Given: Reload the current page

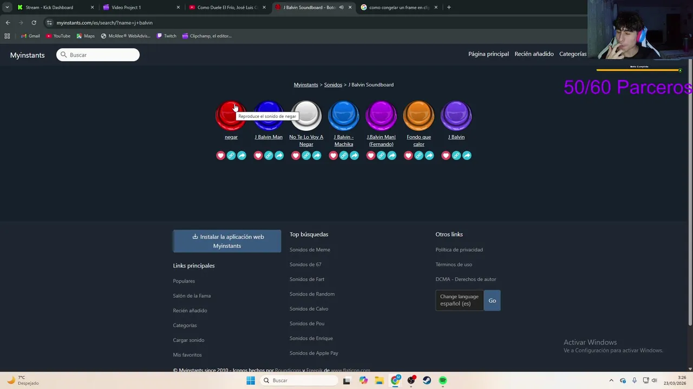Looking at the screenshot, I should point(34,23).
